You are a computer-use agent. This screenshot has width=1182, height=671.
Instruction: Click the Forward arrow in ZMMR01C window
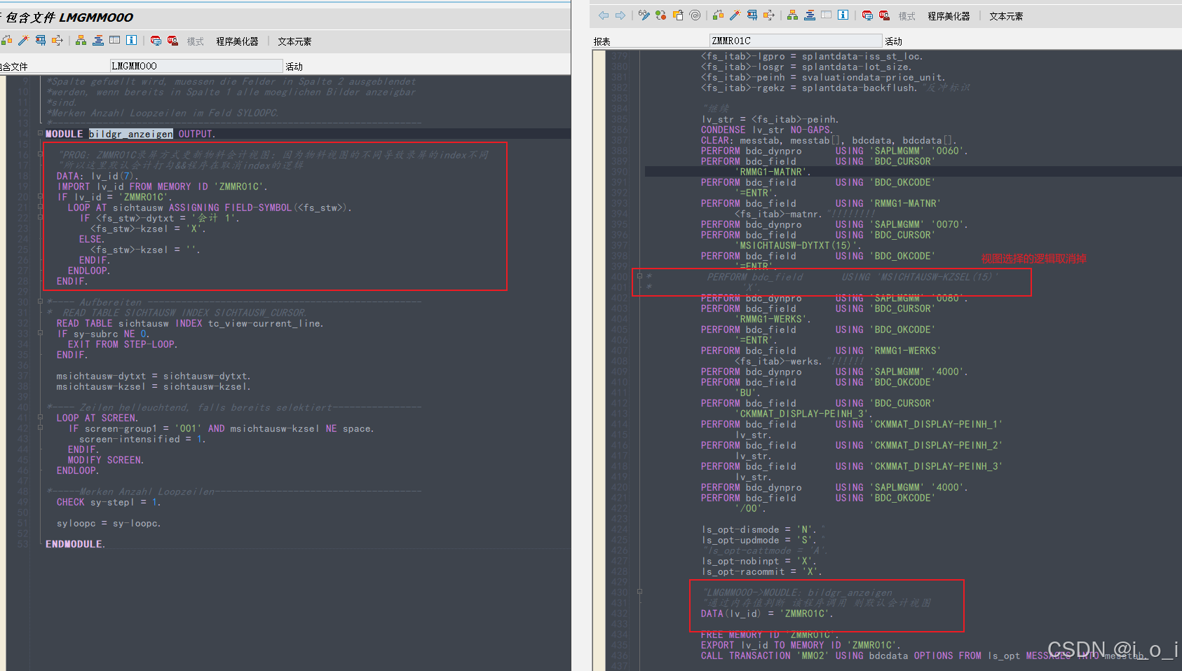(620, 15)
